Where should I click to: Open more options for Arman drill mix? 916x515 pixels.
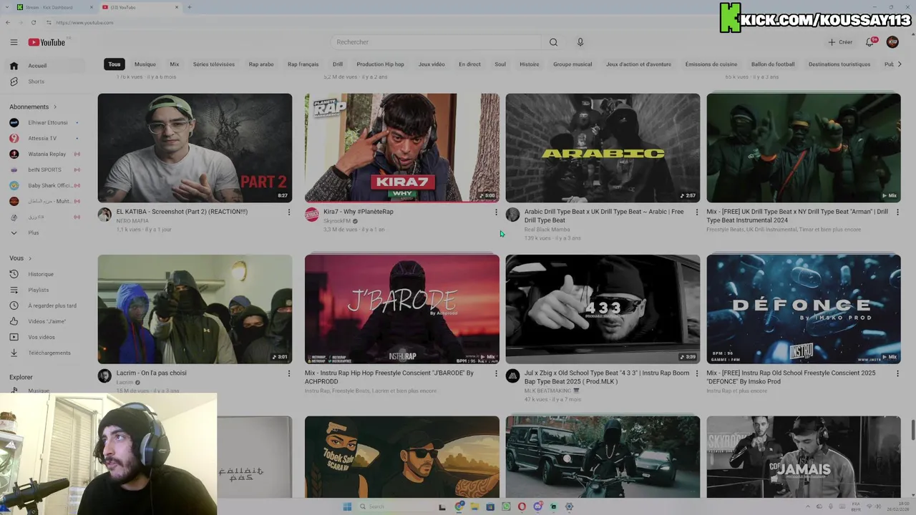897,212
